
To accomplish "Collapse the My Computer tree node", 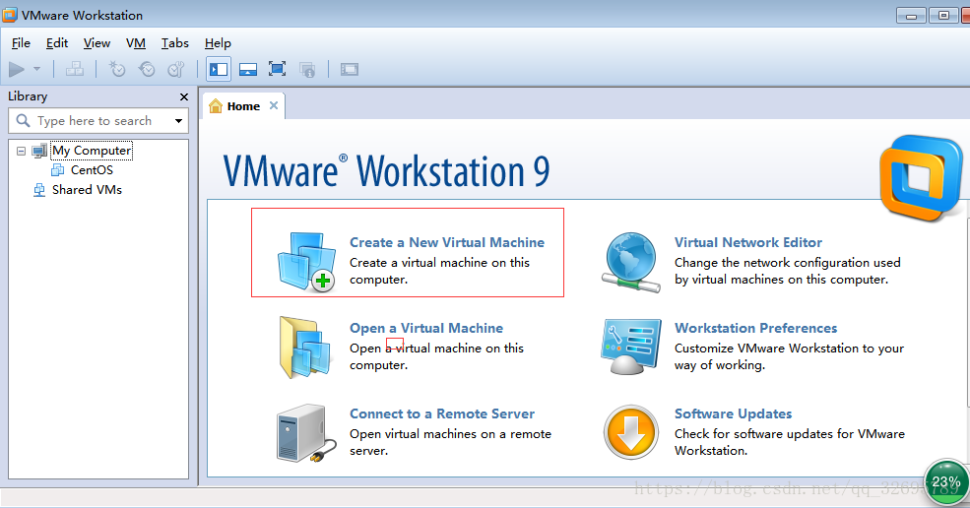I will coord(21,151).
